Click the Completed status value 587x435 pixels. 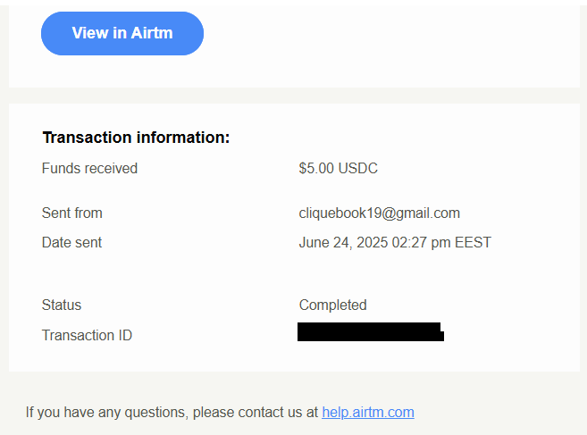[x=332, y=305]
